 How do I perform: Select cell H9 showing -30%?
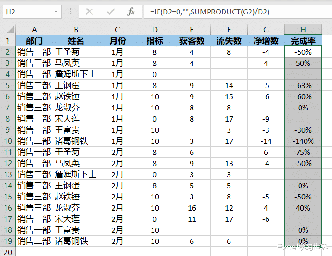pos(303,130)
